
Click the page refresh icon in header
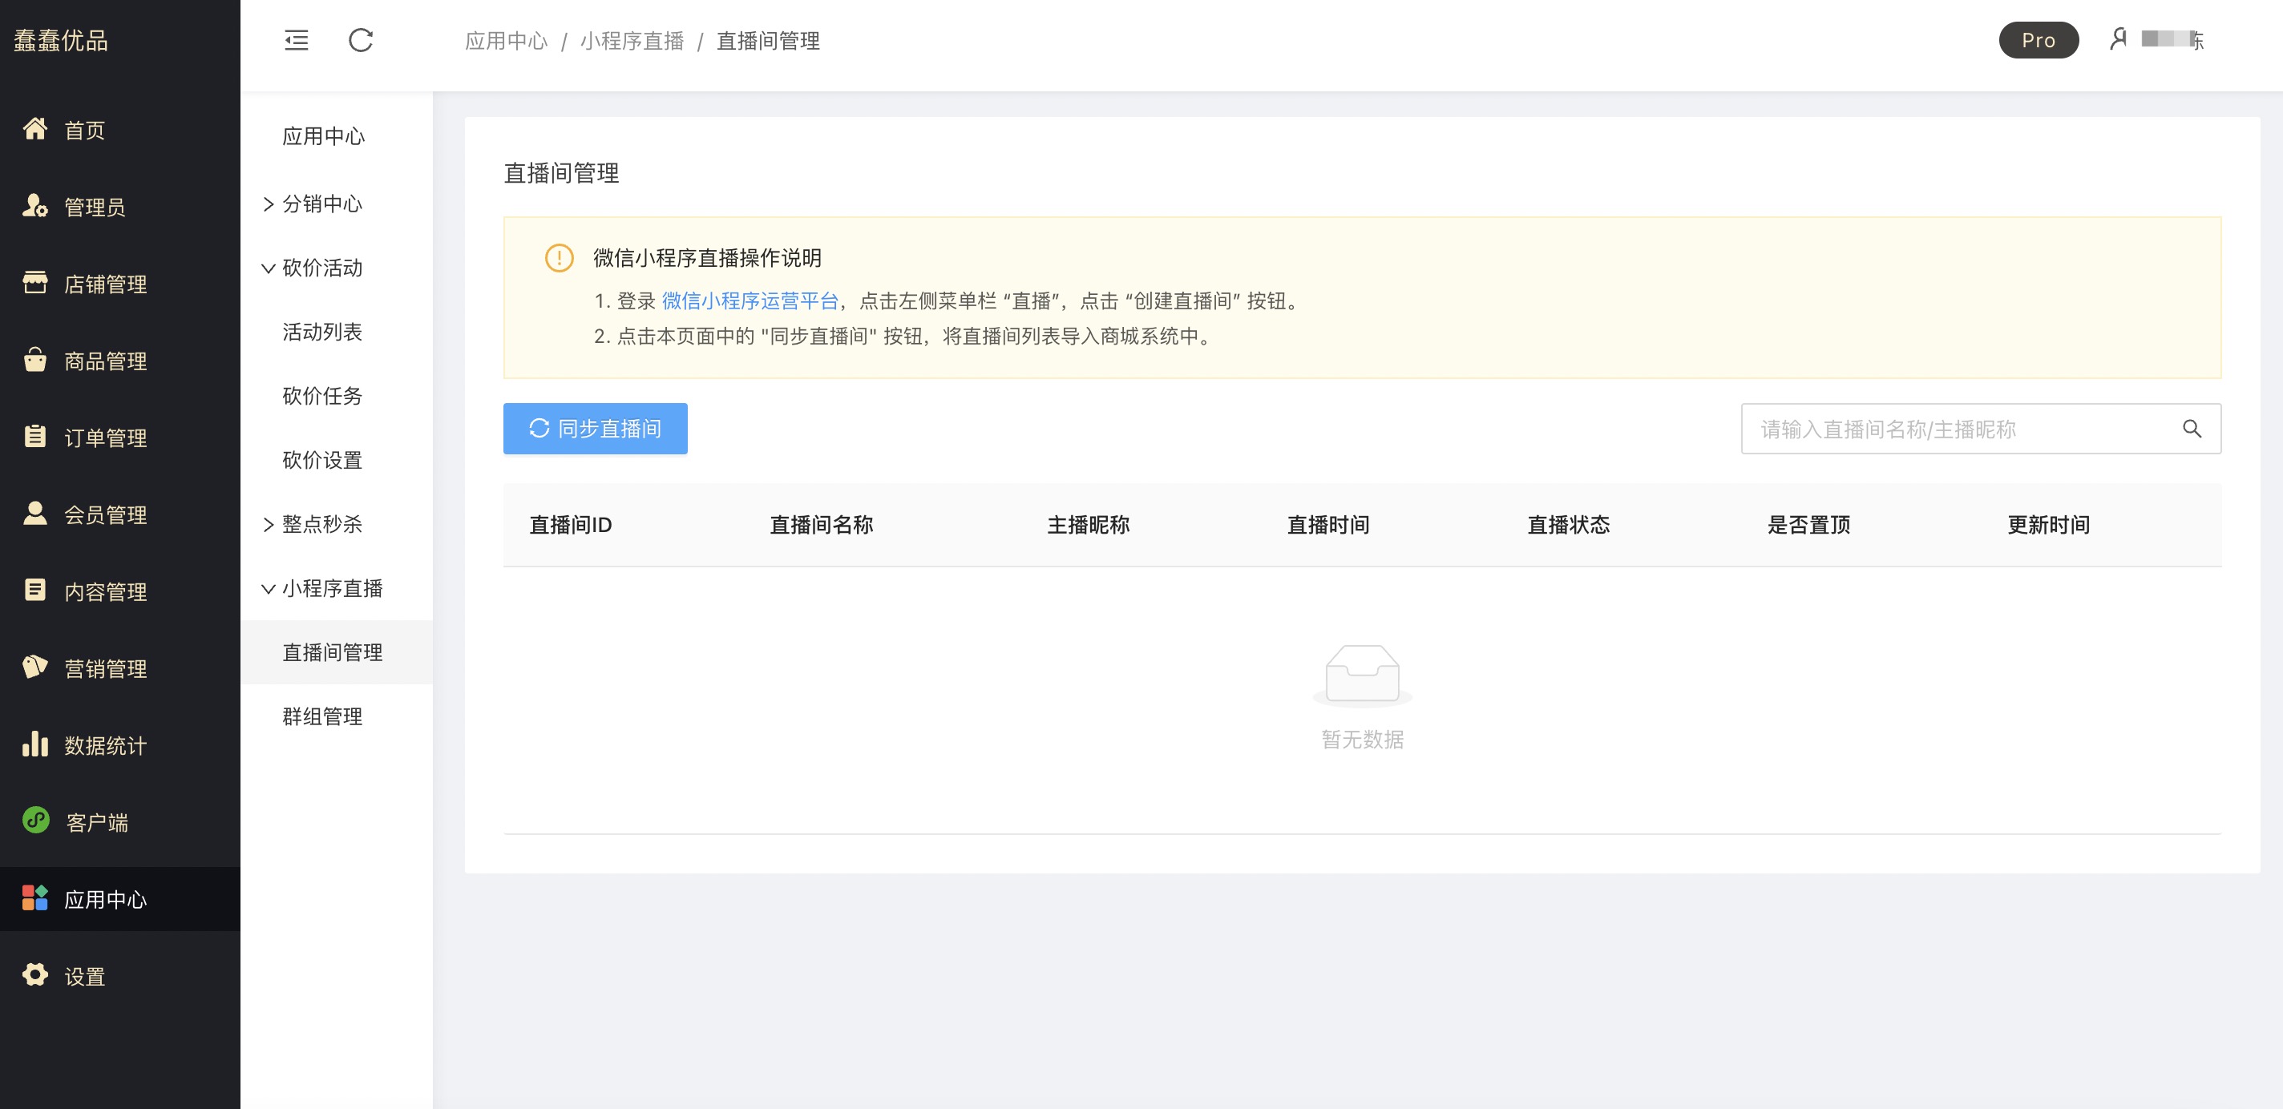click(361, 40)
